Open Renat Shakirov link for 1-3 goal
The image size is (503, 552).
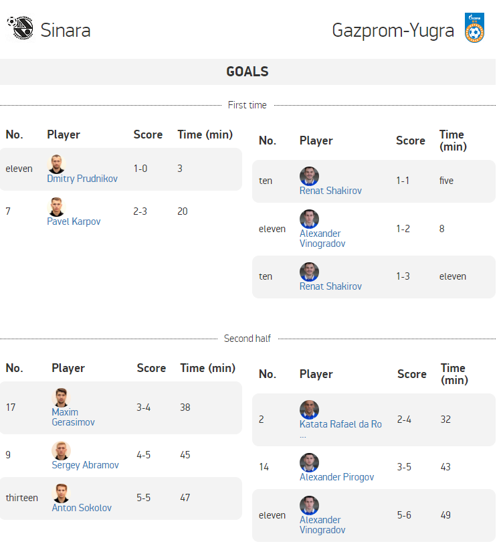click(x=330, y=286)
